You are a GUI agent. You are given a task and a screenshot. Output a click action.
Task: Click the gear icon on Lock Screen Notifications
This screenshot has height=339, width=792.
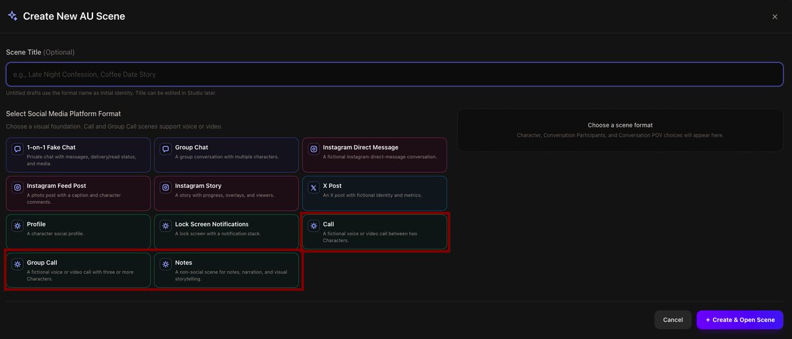(166, 226)
